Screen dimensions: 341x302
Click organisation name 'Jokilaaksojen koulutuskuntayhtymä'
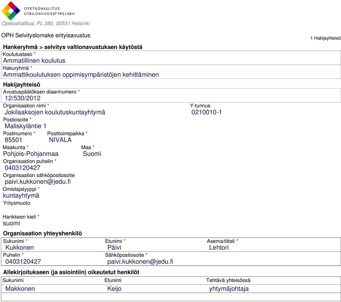(x=55, y=112)
